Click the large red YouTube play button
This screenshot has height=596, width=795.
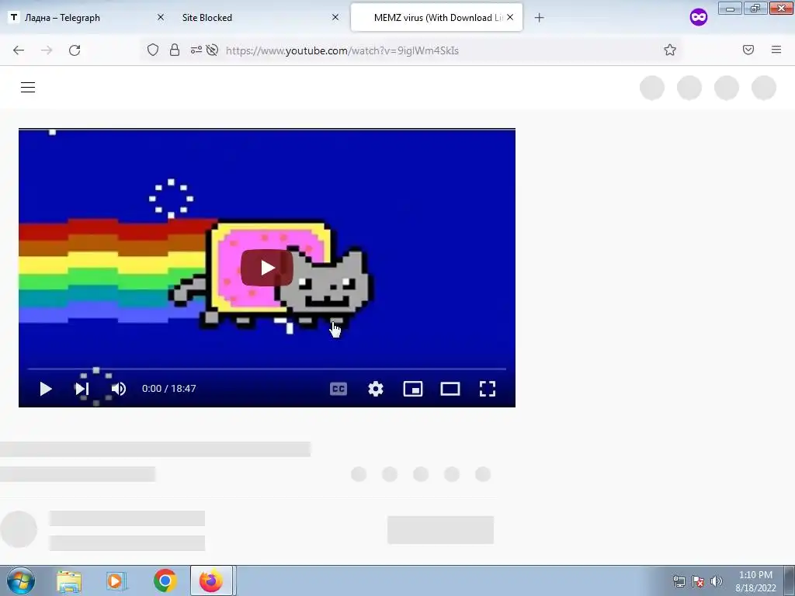[267, 268]
